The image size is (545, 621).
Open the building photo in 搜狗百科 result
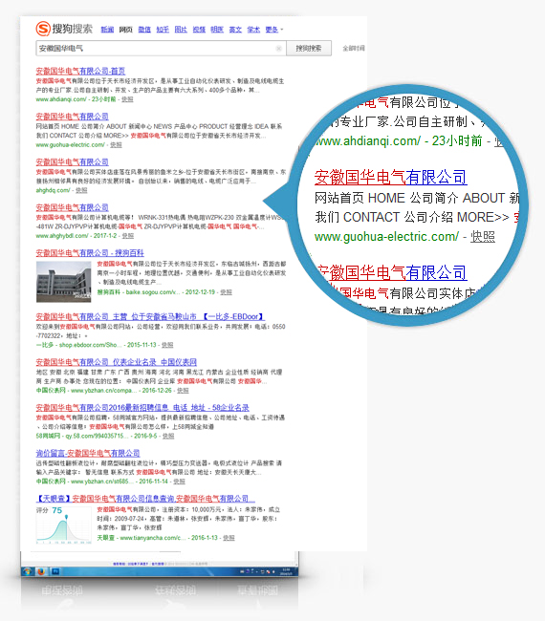(63, 282)
